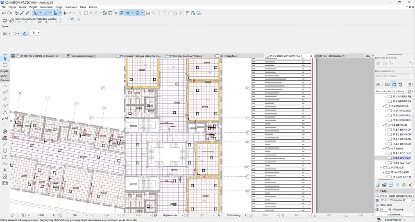Select the Arrow selection tool
The height and width of the screenshot is (222, 415).
click(5, 59)
